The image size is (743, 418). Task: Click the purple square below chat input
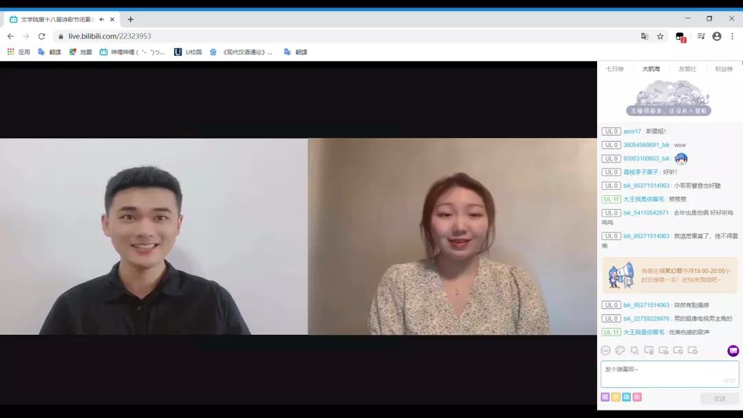pyautogui.click(x=605, y=397)
